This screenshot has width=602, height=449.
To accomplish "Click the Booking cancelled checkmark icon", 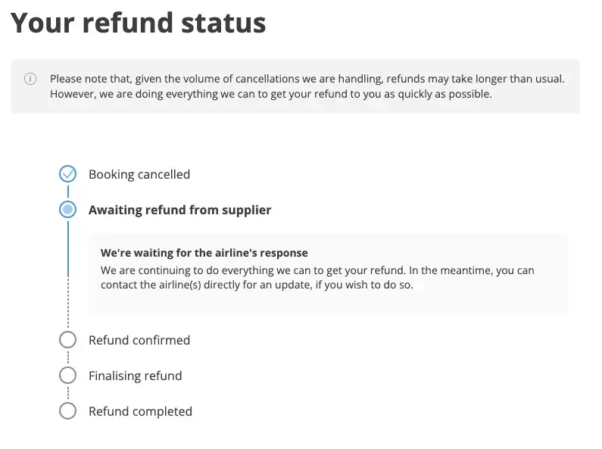I will click(68, 174).
